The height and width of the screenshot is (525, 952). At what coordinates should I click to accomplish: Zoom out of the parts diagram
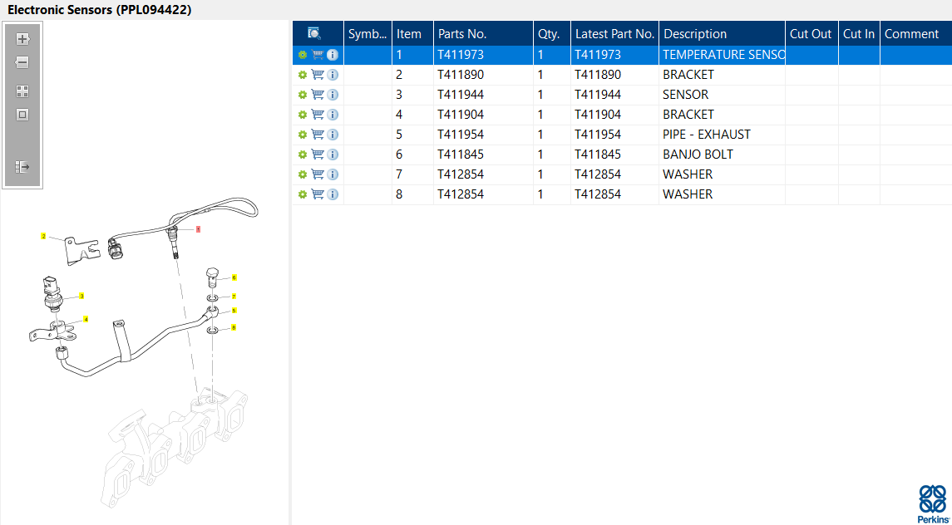point(22,62)
